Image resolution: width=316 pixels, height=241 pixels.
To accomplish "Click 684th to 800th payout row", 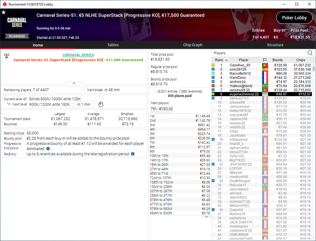I will 180,213.
